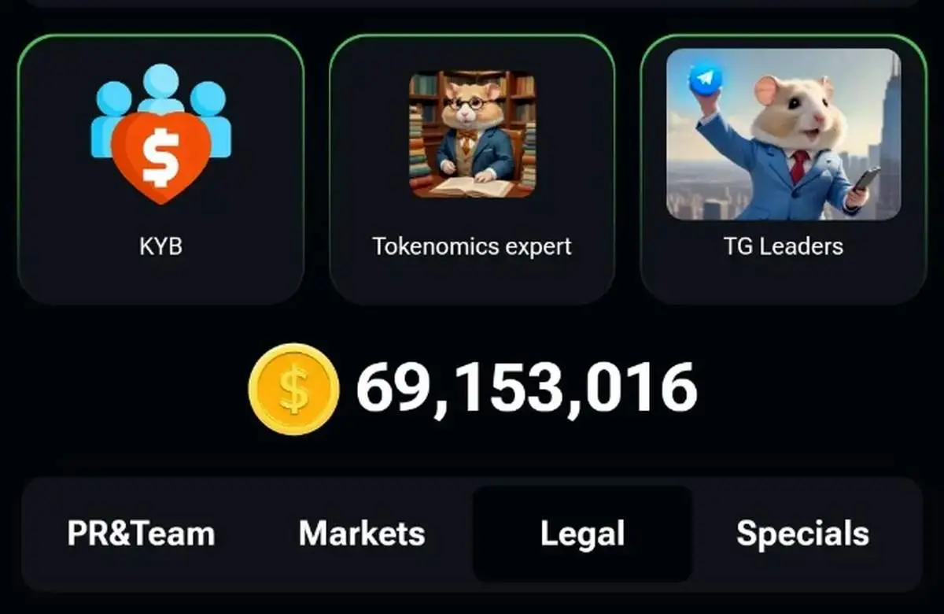Click the gold dollar coin icon
Image resolution: width=944 pixels, height=614 pixels.
pos(293,389)
